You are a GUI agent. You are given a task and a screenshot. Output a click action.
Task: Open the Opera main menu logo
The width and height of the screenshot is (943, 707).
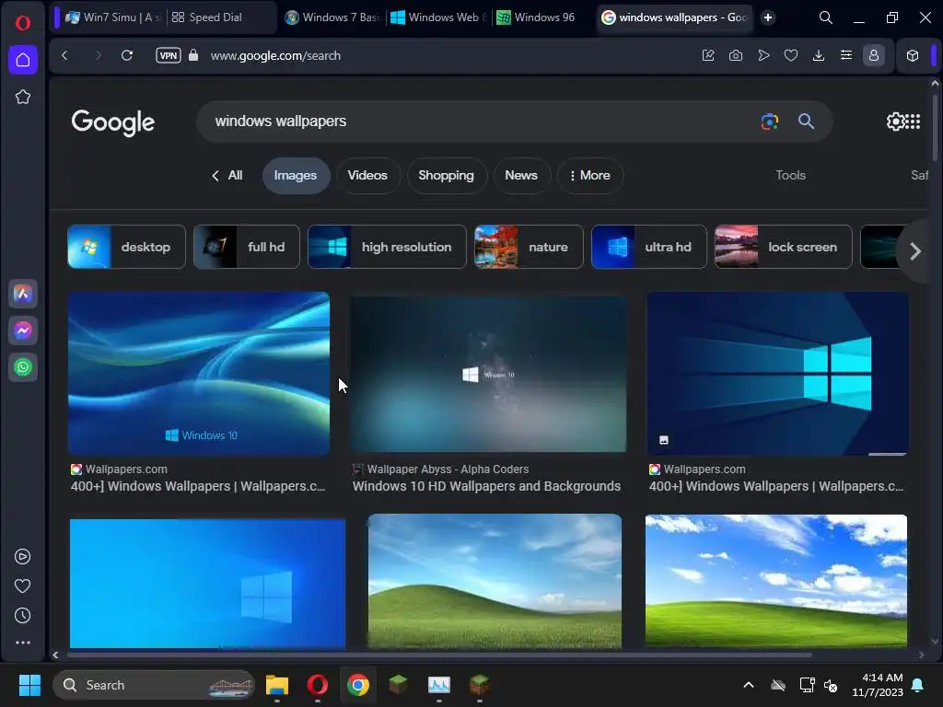(x=23, y=23)
